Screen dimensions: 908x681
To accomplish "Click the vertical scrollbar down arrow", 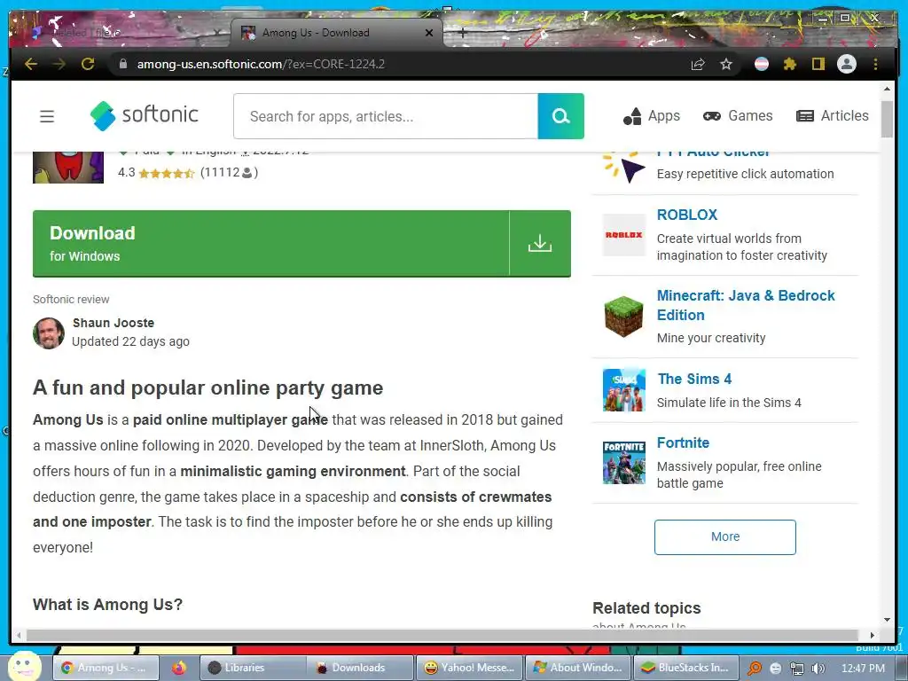I will [887, 620].
